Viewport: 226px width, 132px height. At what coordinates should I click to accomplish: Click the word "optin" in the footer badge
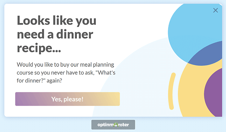102,125
